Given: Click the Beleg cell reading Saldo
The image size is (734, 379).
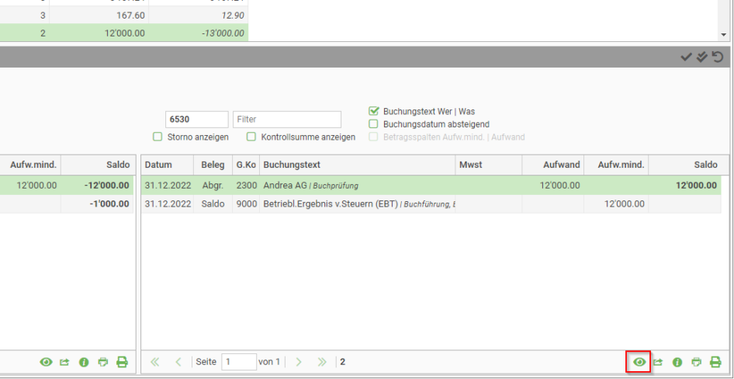Looking at the screenshot, I should click(213, 203).
